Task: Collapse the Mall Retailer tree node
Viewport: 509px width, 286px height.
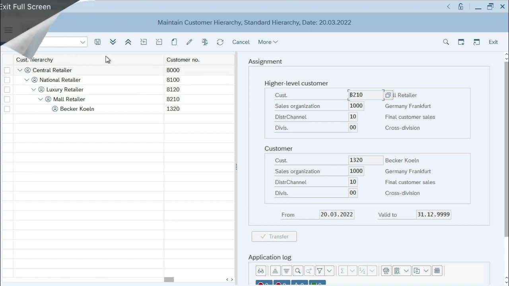Action: tap(41, 99)
